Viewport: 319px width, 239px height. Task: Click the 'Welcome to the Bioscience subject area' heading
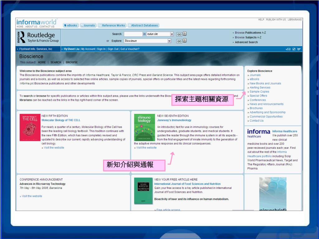click(45, 71)
